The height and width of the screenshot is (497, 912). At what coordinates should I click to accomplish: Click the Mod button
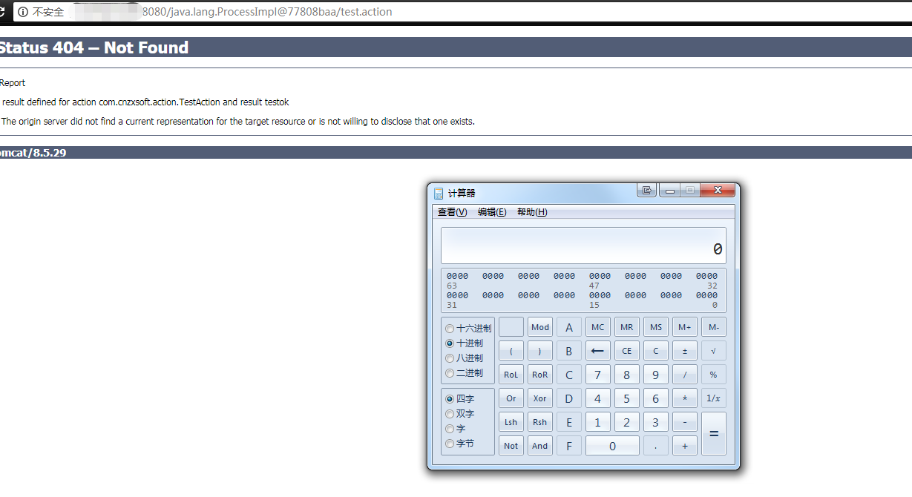pyautogui.click(x=540, y=327)
